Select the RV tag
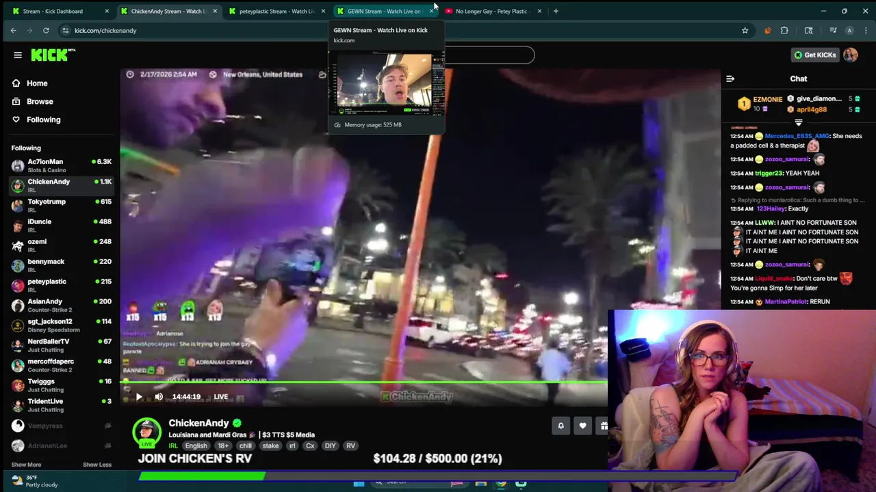This screenshot has height=492, width=876. (x=350, y=446)
